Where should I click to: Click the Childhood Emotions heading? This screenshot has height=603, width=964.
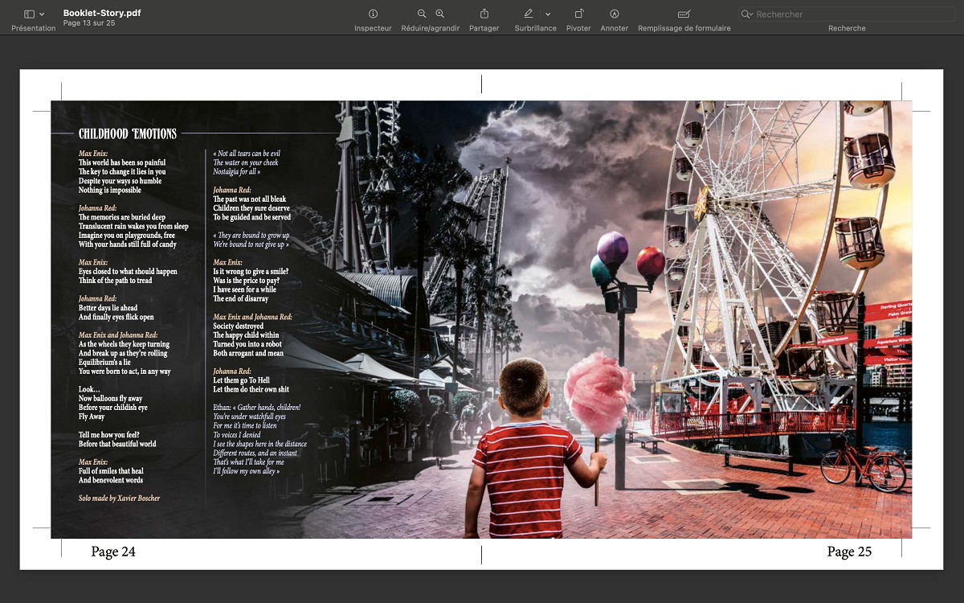tap(128, 133)
